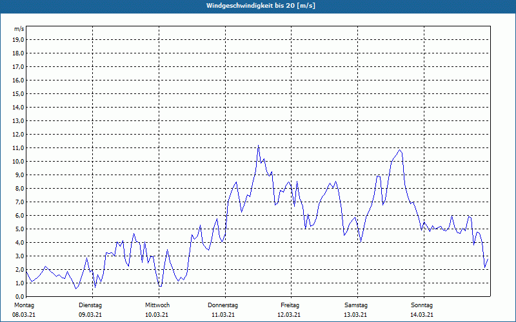This screenshot has width=516, height=322.
Task: Click the chart title Windgeschwindigkeit bis 20 [m/s]
Action: coord(258,6)
